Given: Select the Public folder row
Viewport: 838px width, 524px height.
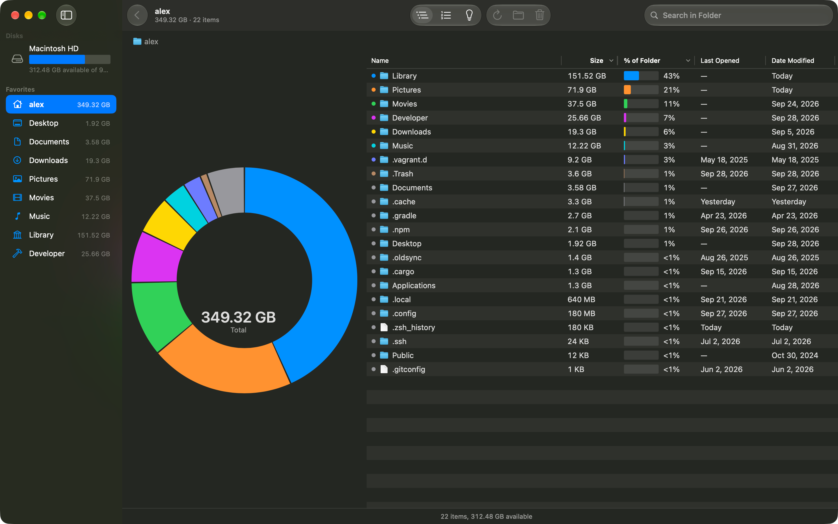Looking at the screenshot, I should pyautogui.click(x=602, y=355).
